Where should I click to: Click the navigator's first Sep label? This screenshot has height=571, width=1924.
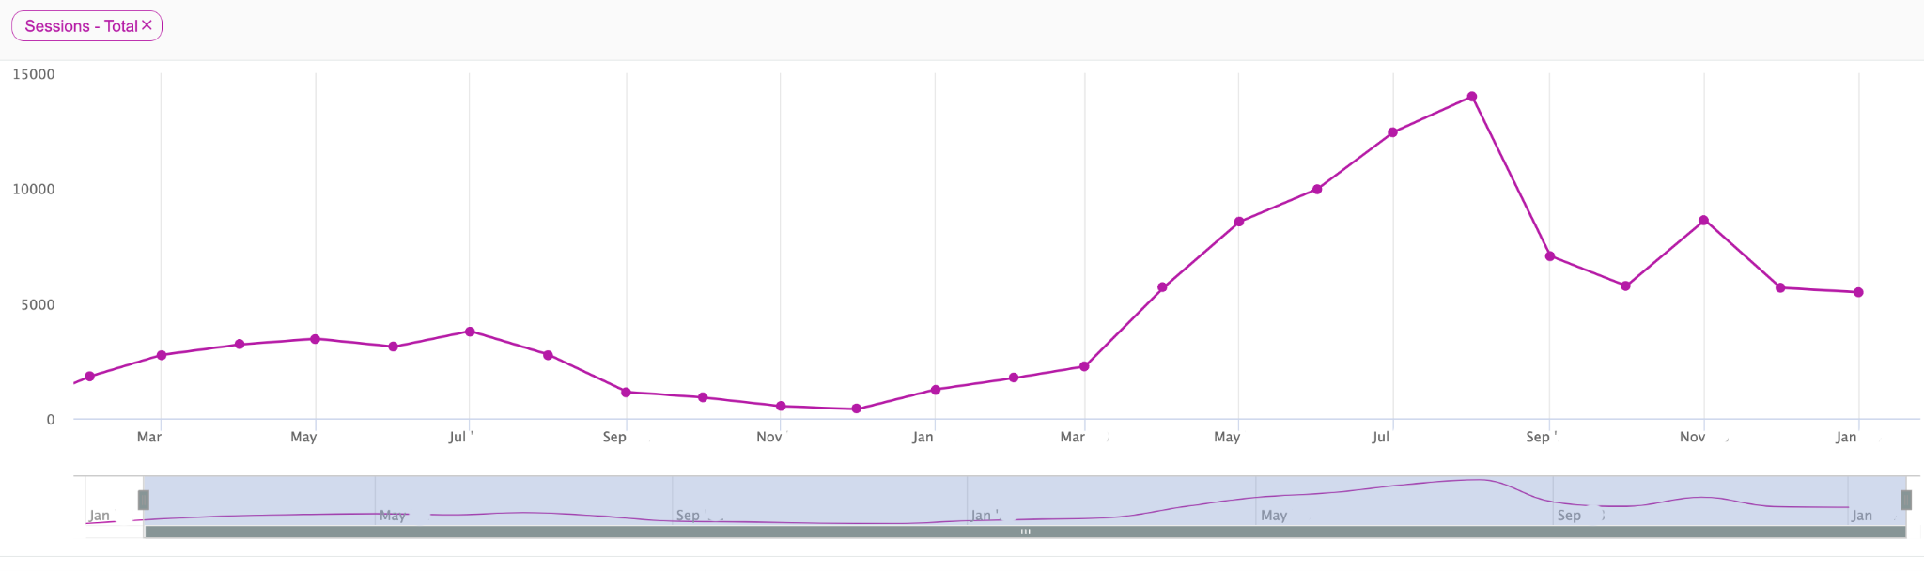688,515
